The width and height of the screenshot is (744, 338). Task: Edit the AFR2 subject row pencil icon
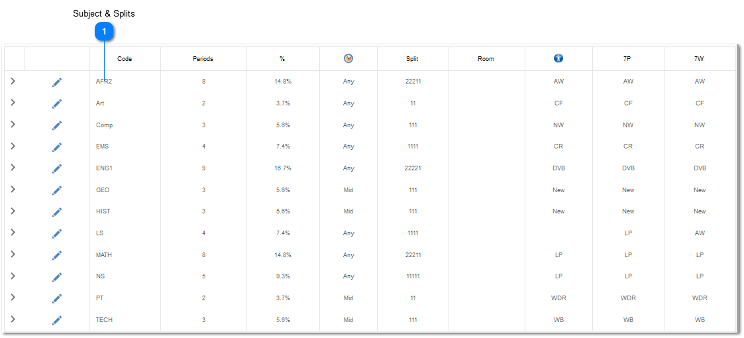(x=57, y=82)
